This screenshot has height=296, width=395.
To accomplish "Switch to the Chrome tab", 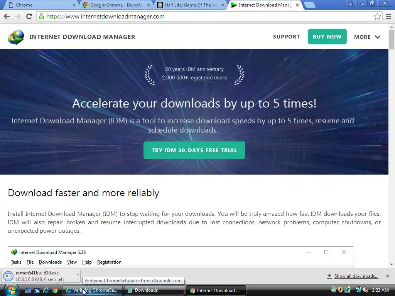I will click(x=42, y=5).
